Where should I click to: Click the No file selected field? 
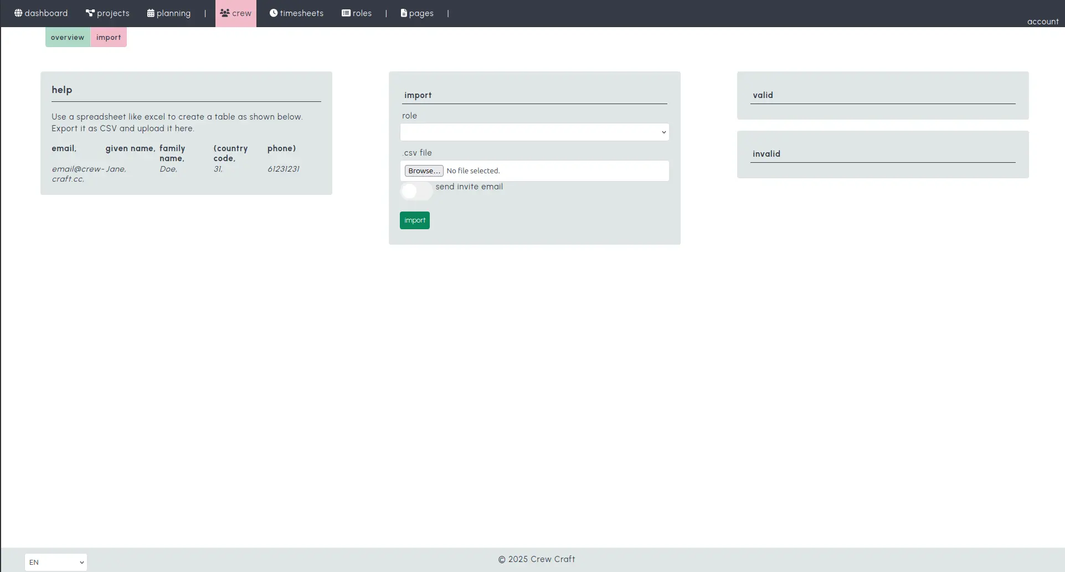(x=473, y=171)
